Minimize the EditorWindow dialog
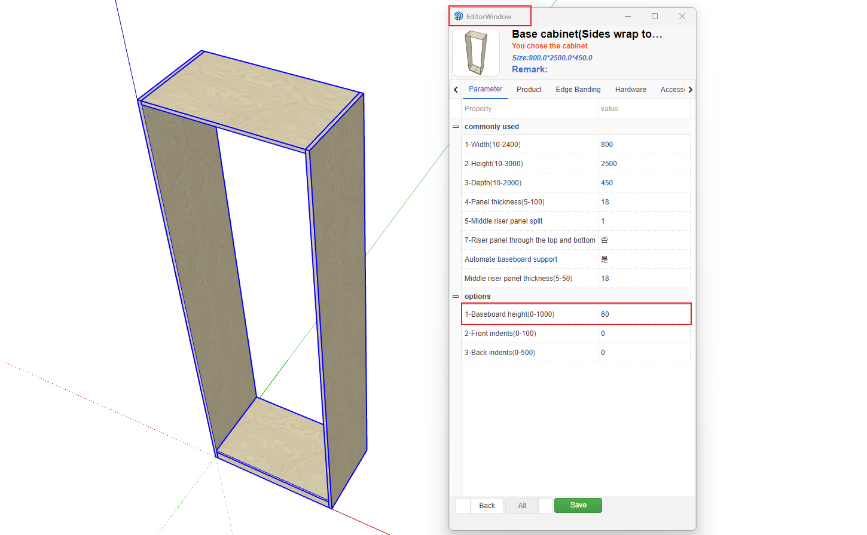Image resolution: width=867 pixels, height=535 pixels. [628, 16]
